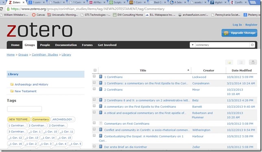Viewport: 262px width, 152px height.
Task: Open the search options dropdown arrow
Action: (192, 45)
